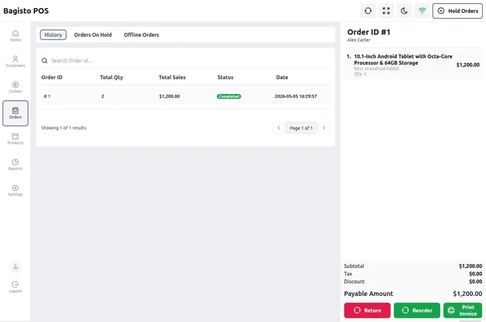This screenshot has height=322, width=486.
Task: Open Hold Orders button
Action: (x=458, y=11)
